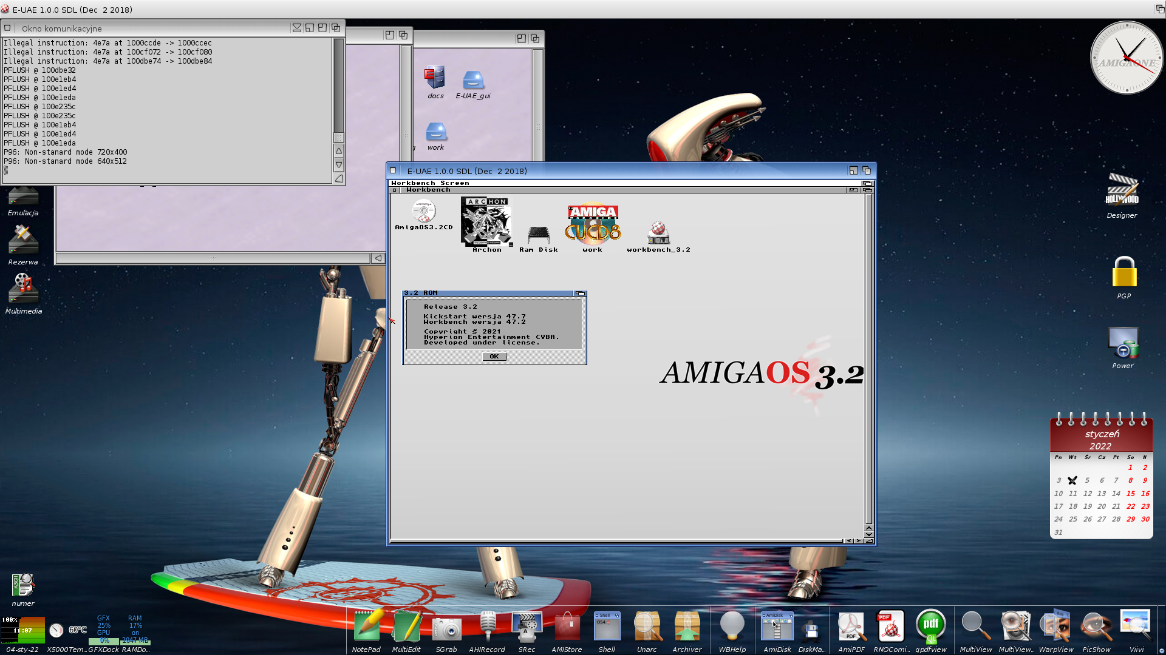This screenshot has height=655, width=1166.
Task: Select work CUCD8 disk icon
Action: (x=593, y=224)
